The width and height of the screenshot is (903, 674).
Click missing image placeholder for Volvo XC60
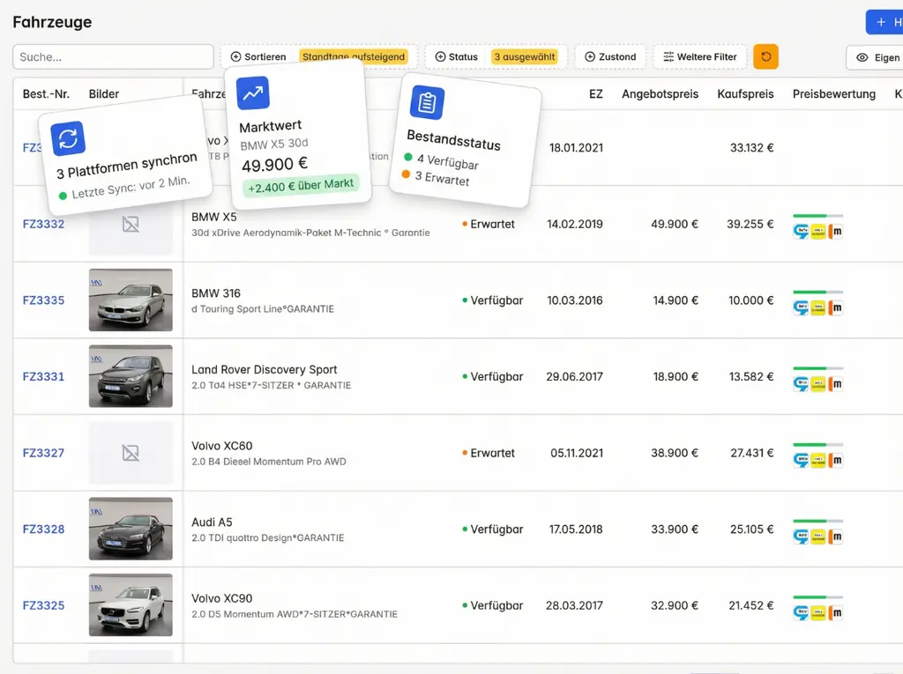pyautogui.click(x=131, y=453)
